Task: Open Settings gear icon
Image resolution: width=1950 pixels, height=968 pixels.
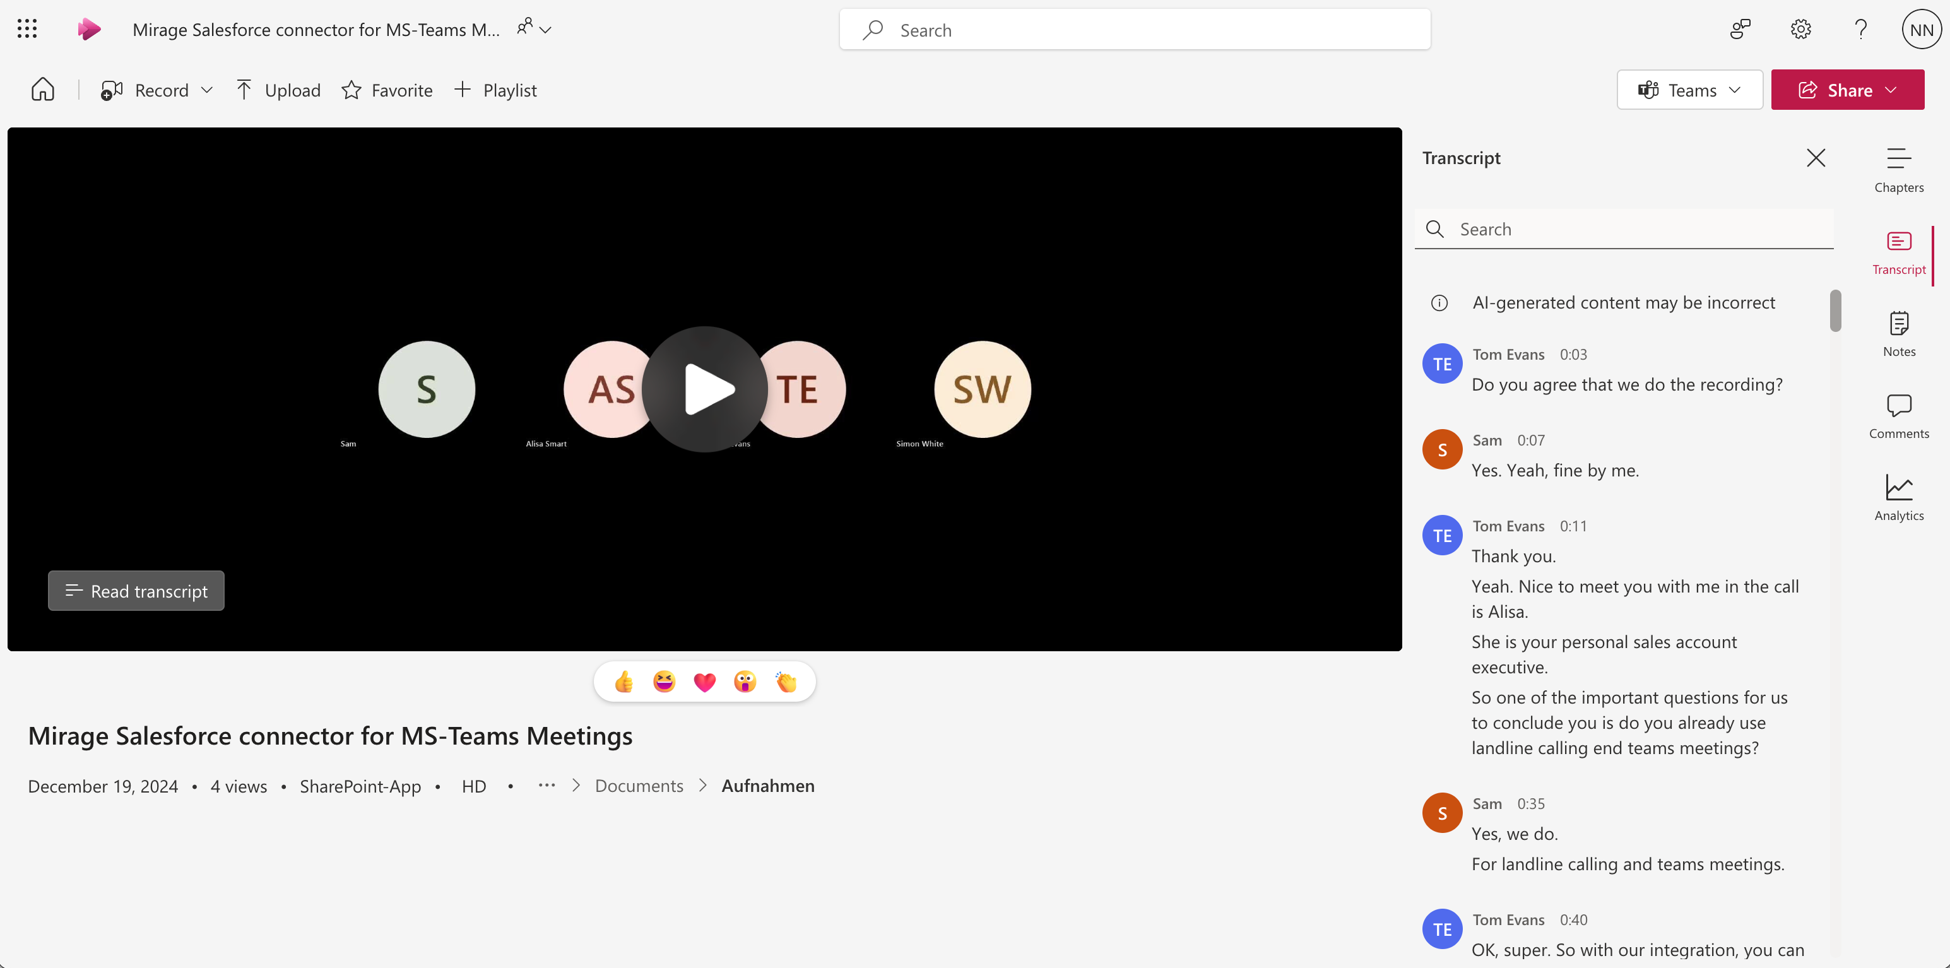Action: coord(1801,30)
